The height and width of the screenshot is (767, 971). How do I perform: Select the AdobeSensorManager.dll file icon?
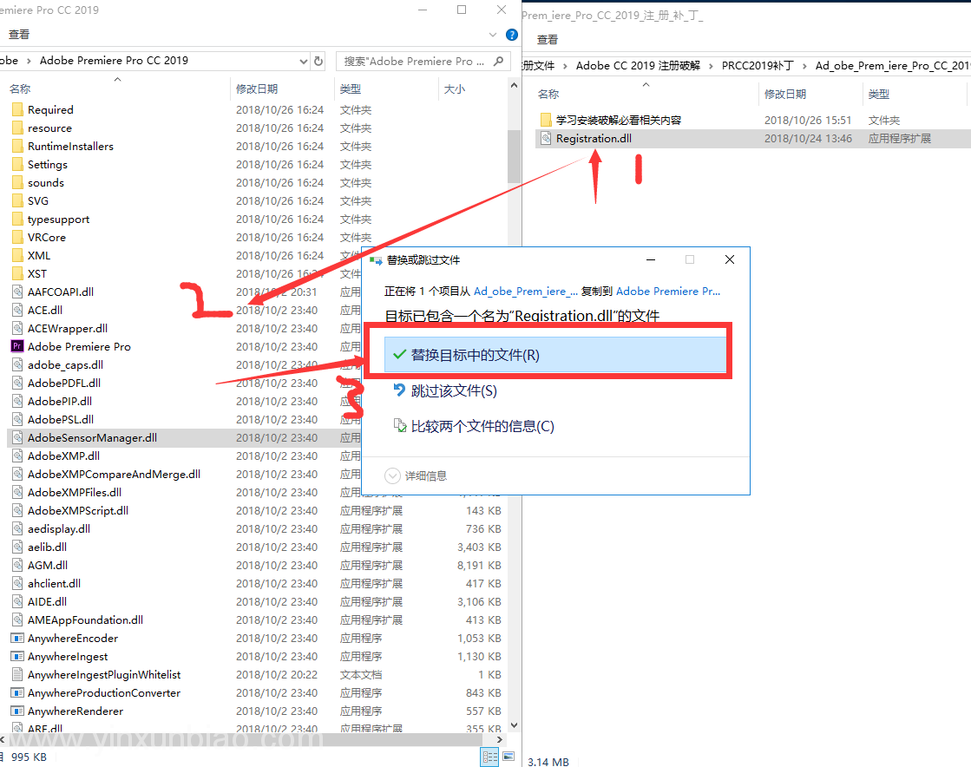click(x=17, y=437)
